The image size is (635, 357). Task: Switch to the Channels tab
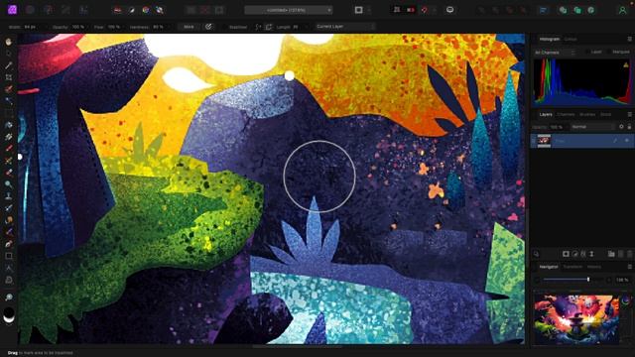pyautogui.click(x=566, y=115)
